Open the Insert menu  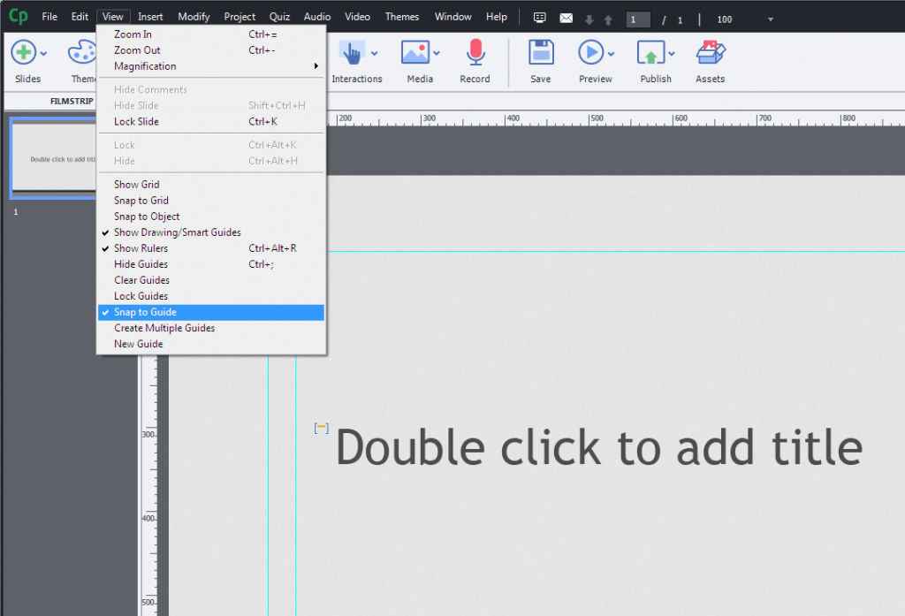pyautogui.click(x=150, y=17)
